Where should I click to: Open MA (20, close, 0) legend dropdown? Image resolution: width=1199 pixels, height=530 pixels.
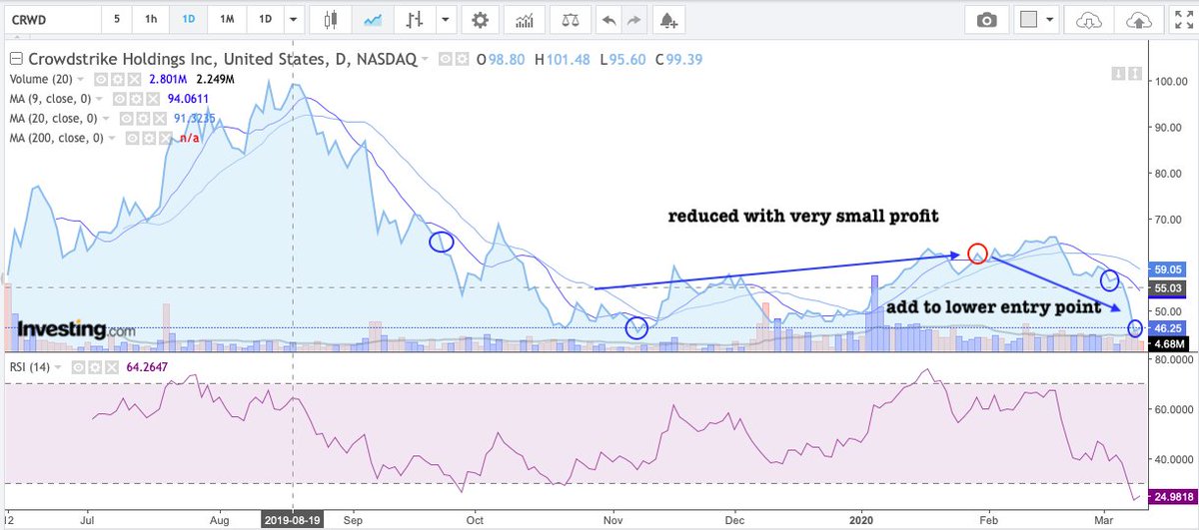tap(107, 117)
